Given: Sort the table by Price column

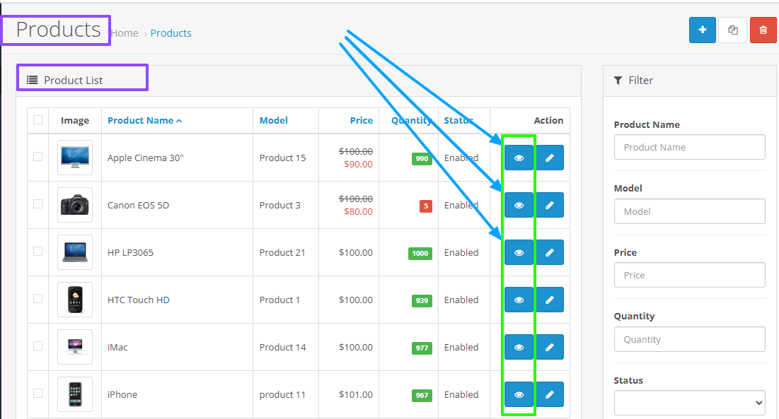Looking at the screenshot, I should (361, 121).
